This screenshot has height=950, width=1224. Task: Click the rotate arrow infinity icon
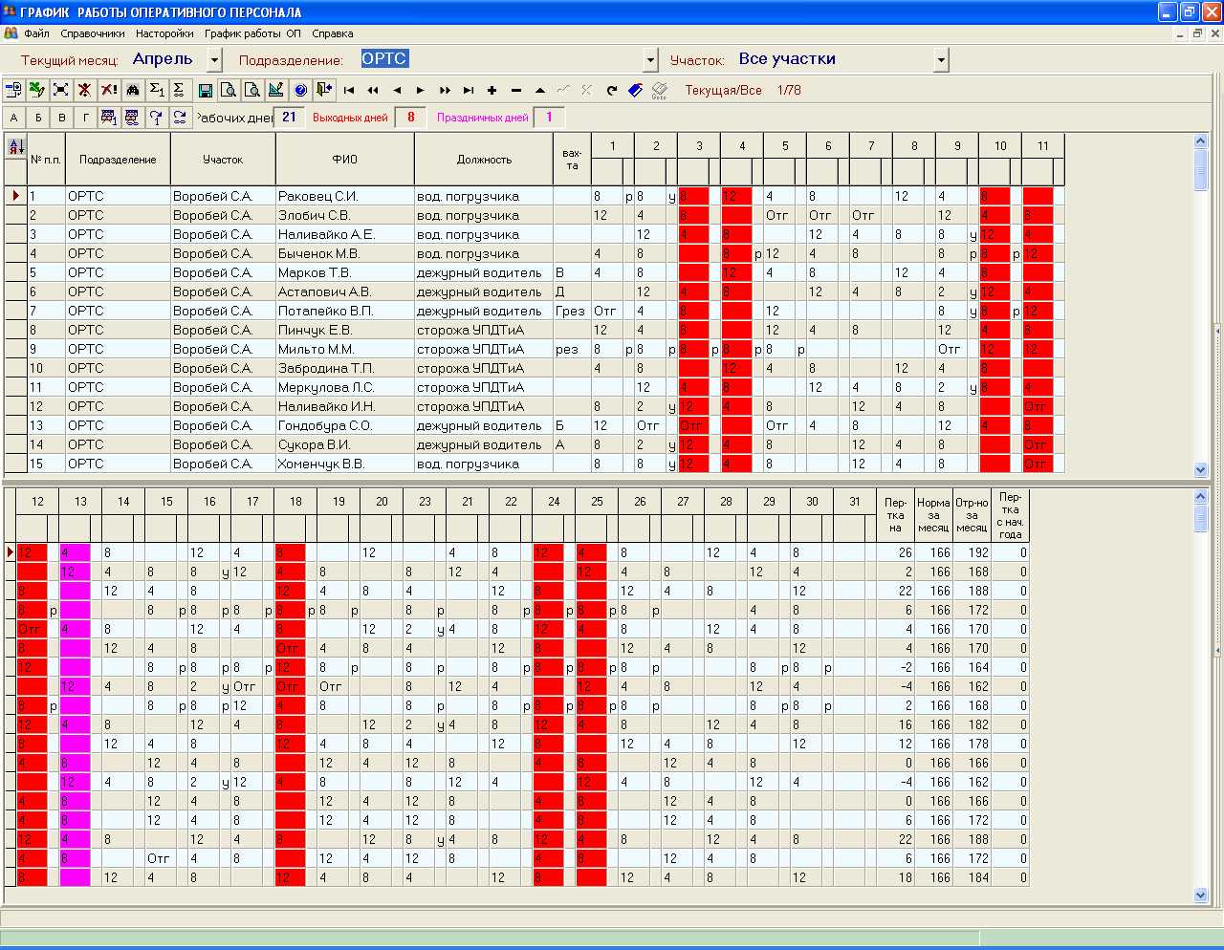[x=180, y=118]
